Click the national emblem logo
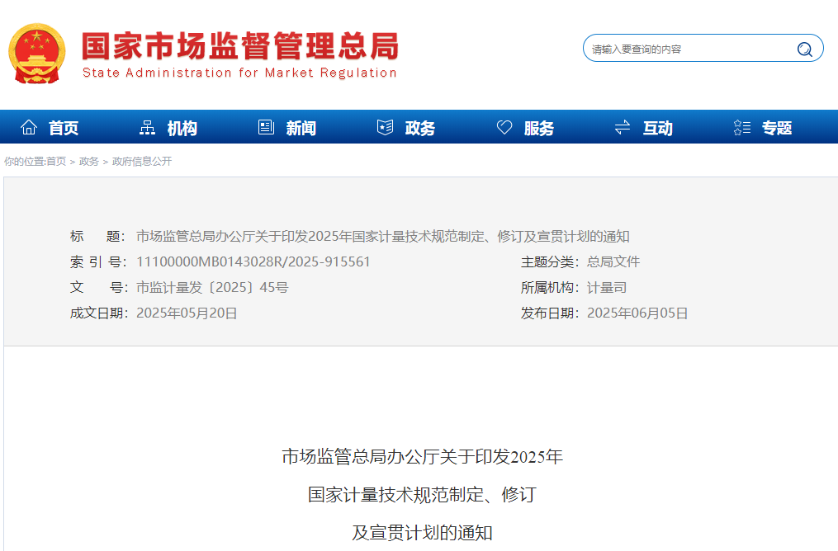 [36, 53]
